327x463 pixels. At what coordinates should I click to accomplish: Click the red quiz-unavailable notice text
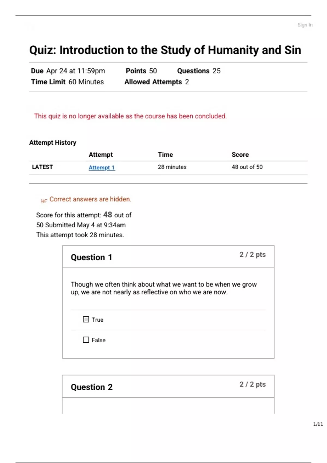point(130,116)
